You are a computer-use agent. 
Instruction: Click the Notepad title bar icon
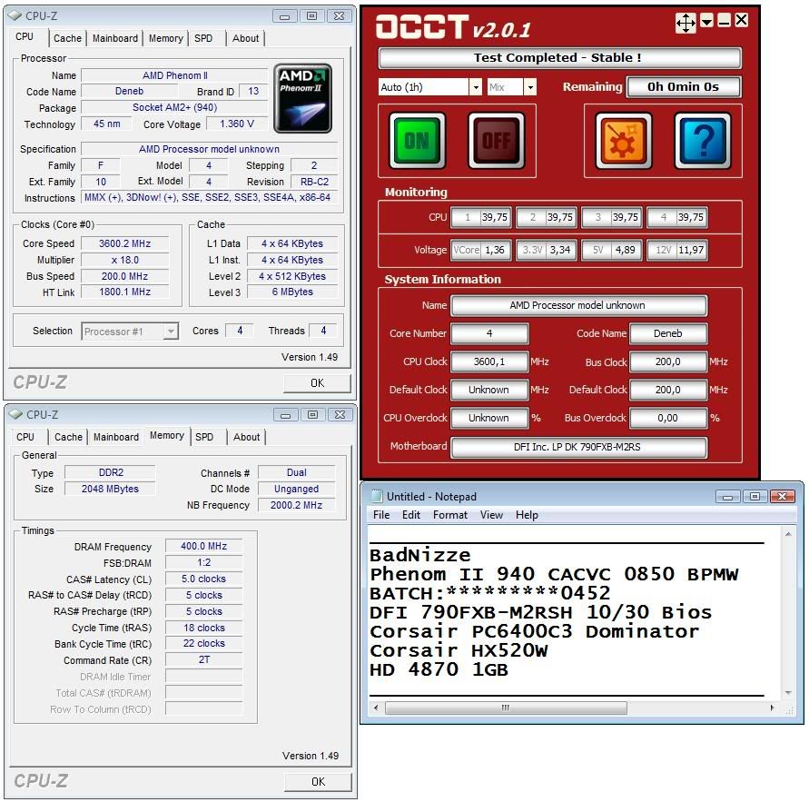(x=377, y=497)
